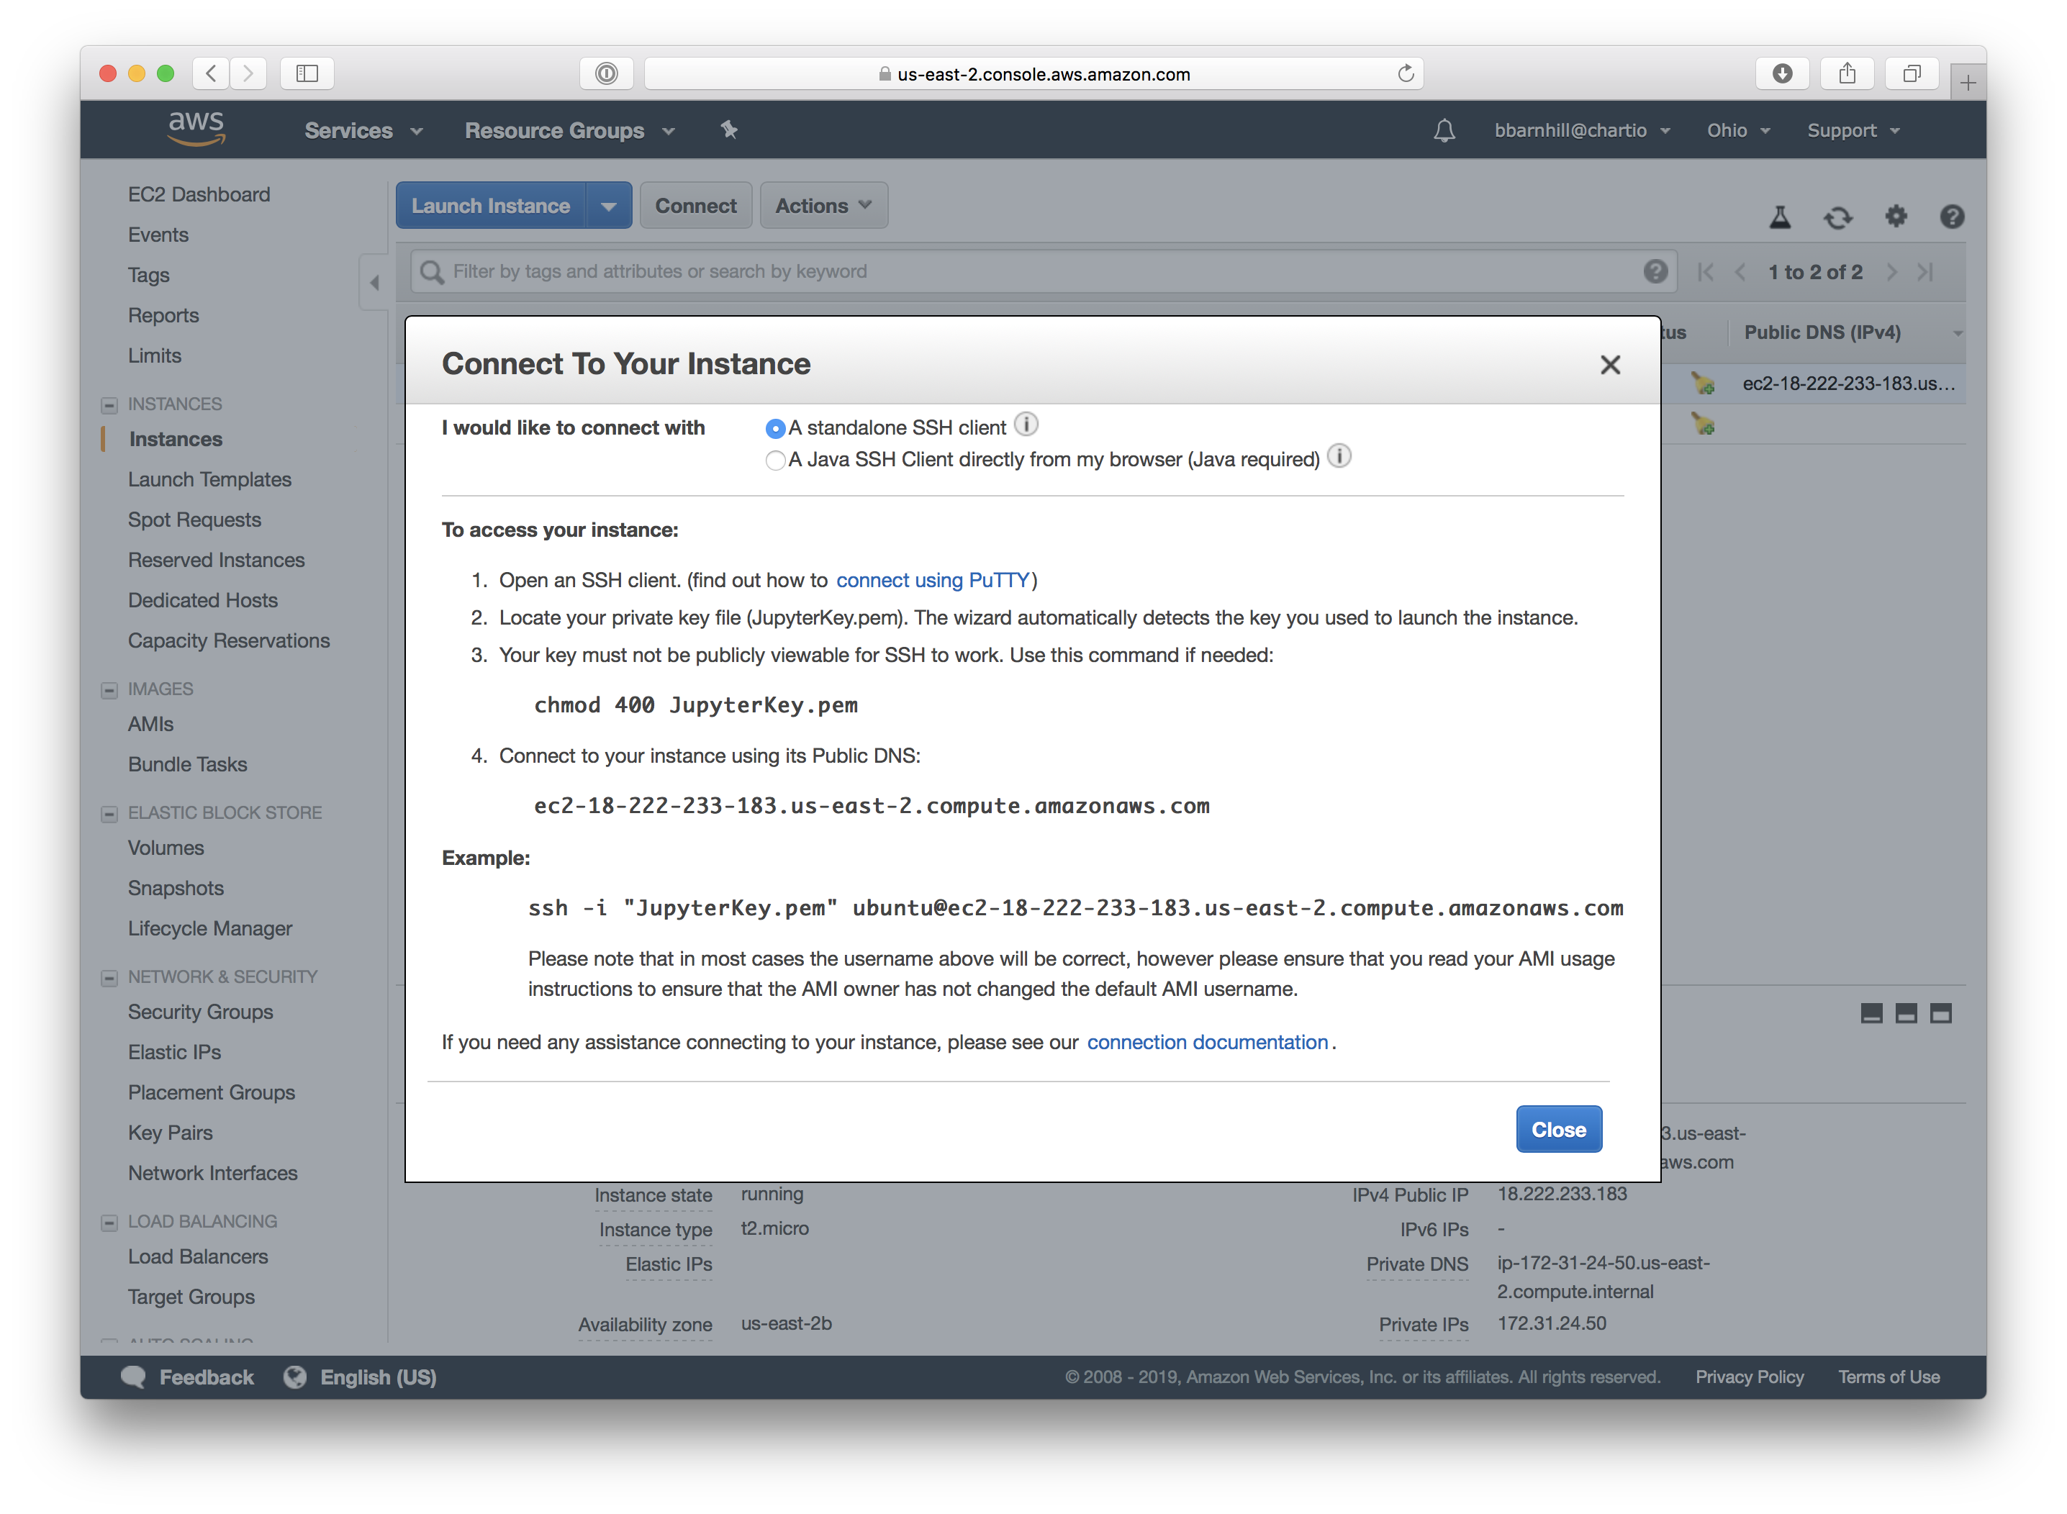Viewport: 2067px width, 1514px height.
Task: Sort by Public DNS (IPv4) column header
Action: [1822, 332]
